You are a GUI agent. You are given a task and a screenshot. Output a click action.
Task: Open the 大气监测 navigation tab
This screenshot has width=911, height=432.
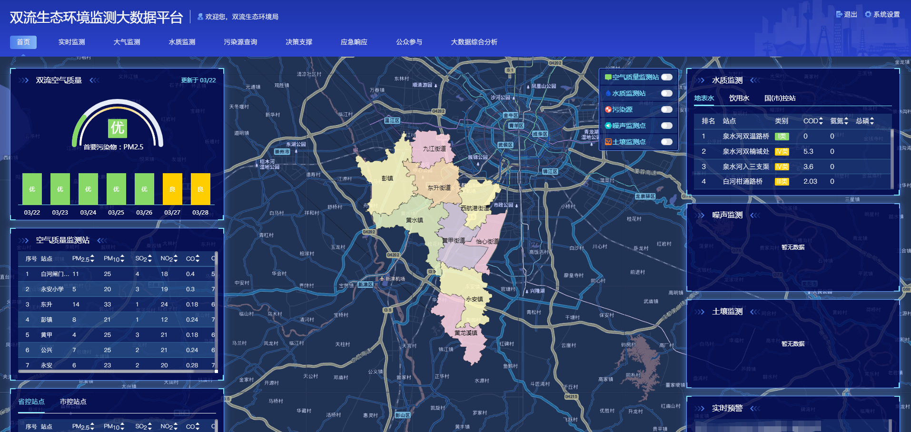pos(127,42)
